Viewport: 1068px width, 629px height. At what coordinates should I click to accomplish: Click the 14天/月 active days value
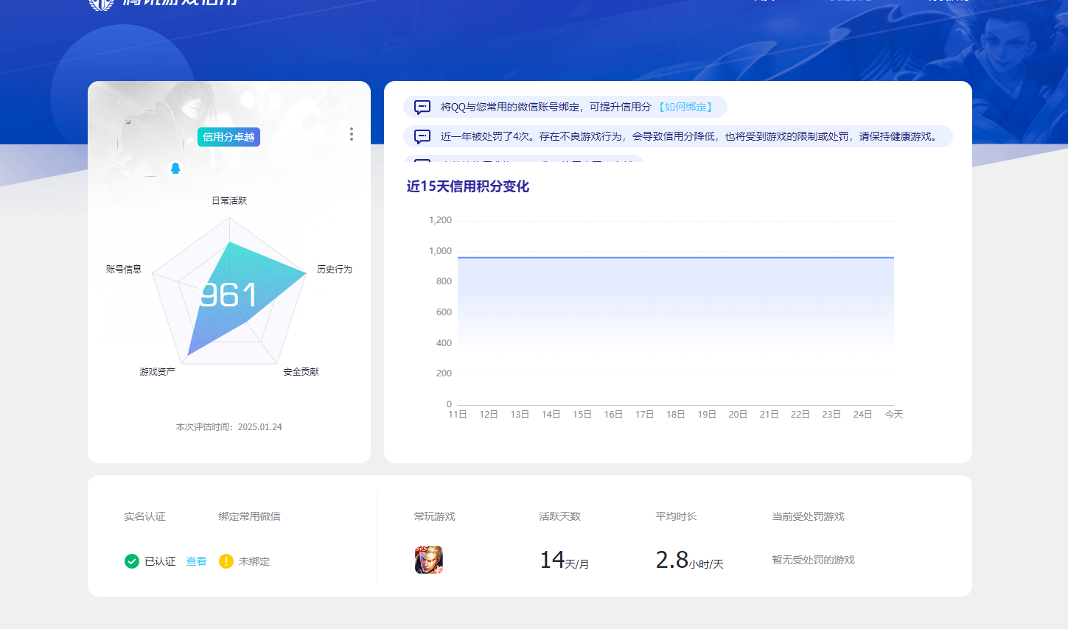click(x=565, y=561)
